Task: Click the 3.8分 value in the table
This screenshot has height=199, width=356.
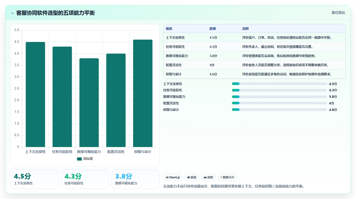Action: click(213, 56)
